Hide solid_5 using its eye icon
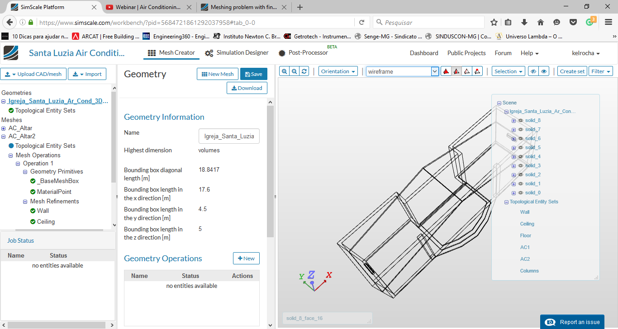Screen dimensions: 618x329 tap(521, 148)
